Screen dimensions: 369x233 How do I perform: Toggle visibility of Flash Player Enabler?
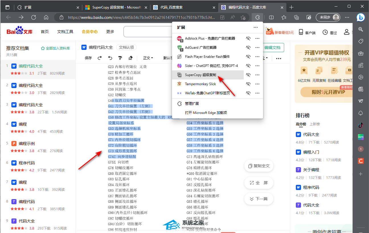248,56
